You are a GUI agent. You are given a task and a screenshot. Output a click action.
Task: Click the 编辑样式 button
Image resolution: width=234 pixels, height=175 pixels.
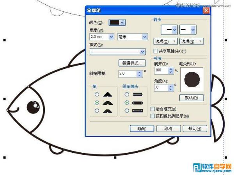(132, 63)
